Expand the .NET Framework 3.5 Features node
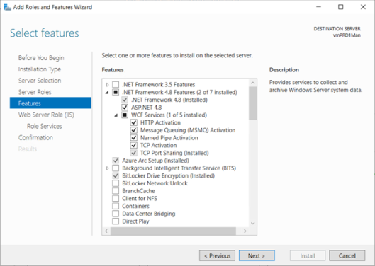This screenshot has width=375, height=266. coord(107,84)
